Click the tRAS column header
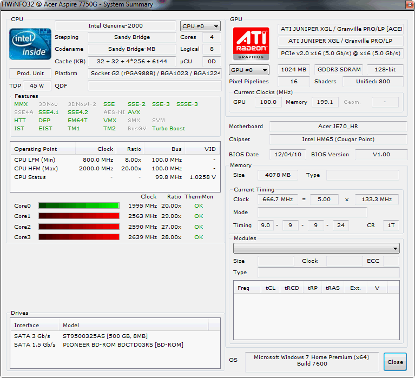 pyautogui.click(x=333, y=288)
